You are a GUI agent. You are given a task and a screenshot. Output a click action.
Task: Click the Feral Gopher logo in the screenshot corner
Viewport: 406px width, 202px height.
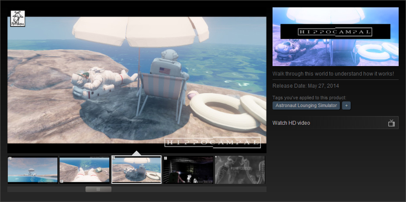(x=18, y=19)
